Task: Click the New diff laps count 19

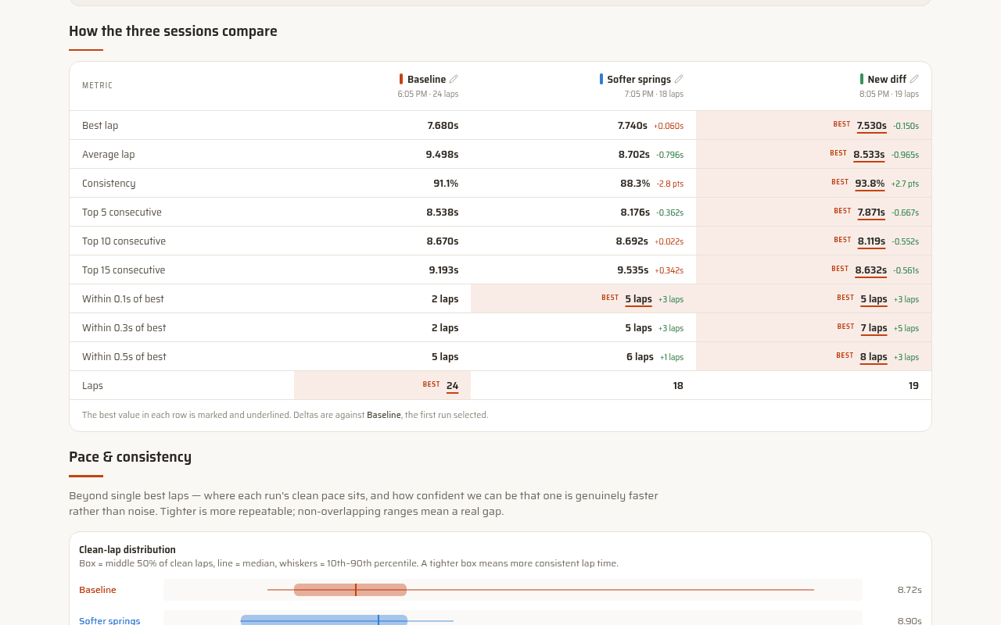Action: click(x=913, y=385)
